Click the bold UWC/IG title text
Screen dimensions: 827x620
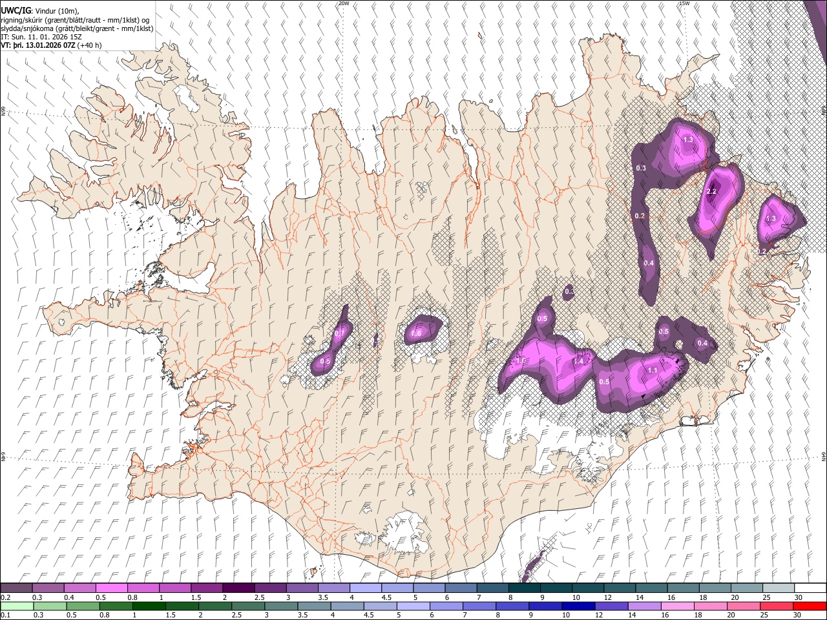click(x=16, y=10)
